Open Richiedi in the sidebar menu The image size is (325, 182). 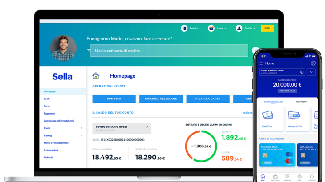pyautogui.click(x=48, y=158)
